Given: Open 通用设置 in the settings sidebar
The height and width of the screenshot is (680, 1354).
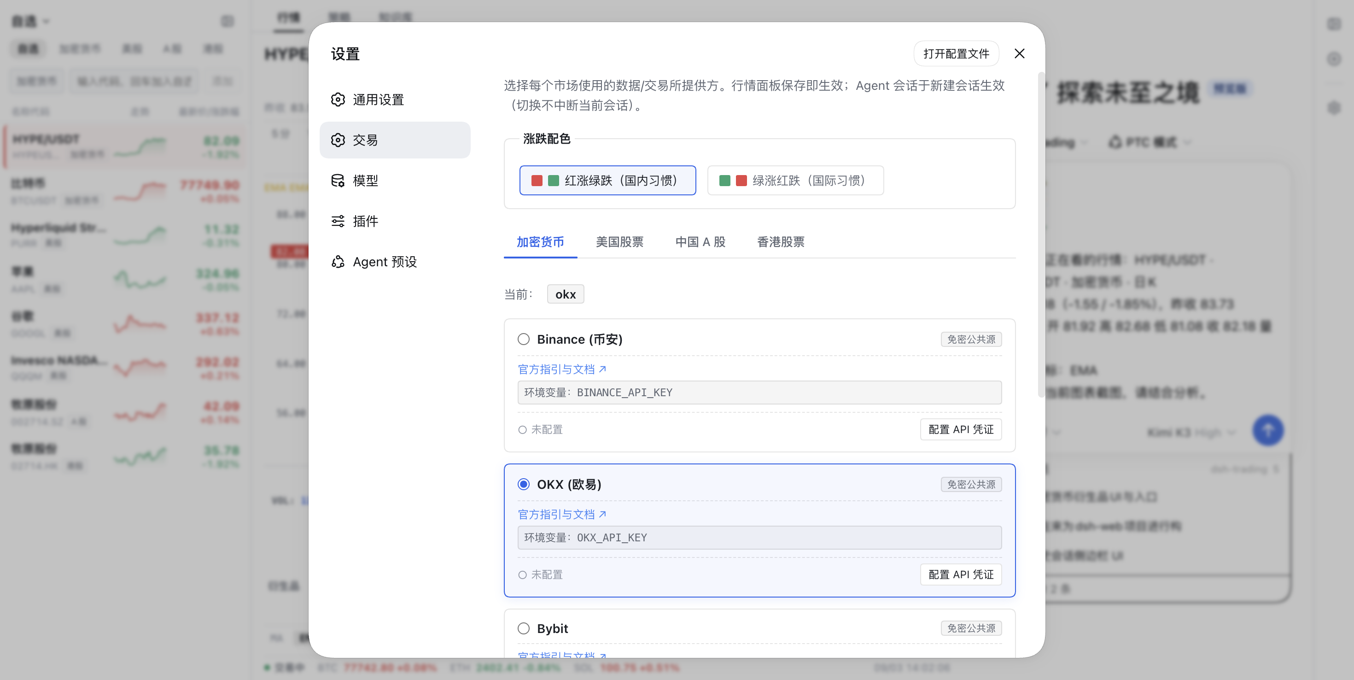Looking at the screenshot, I should point(395,100).
